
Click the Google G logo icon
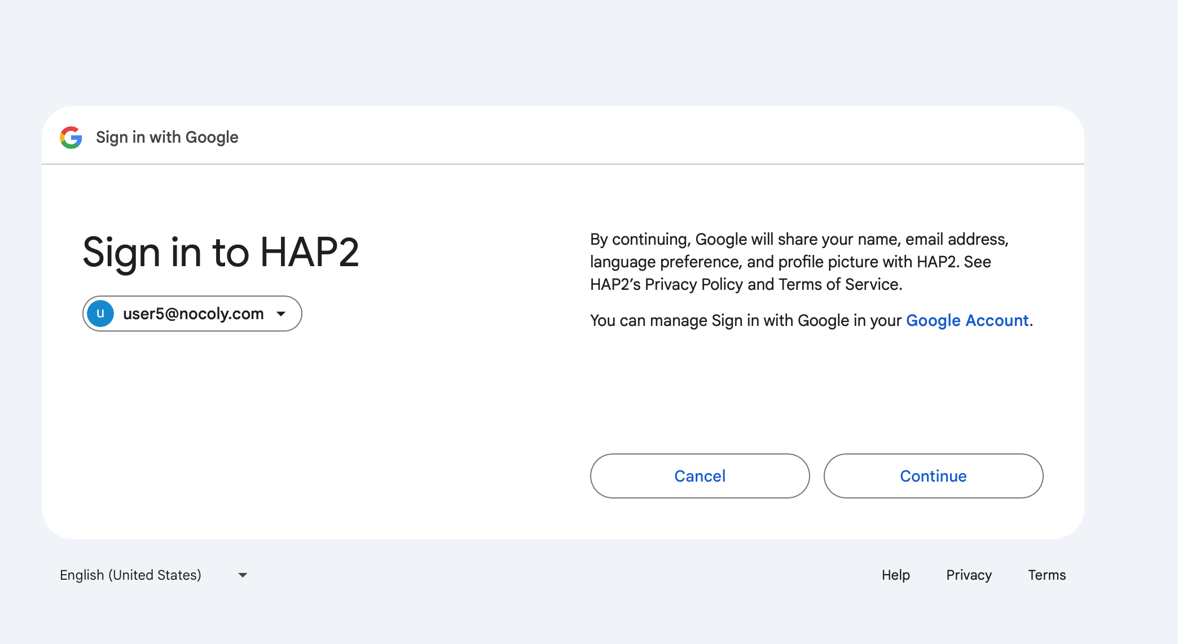(x=71, y=137)
